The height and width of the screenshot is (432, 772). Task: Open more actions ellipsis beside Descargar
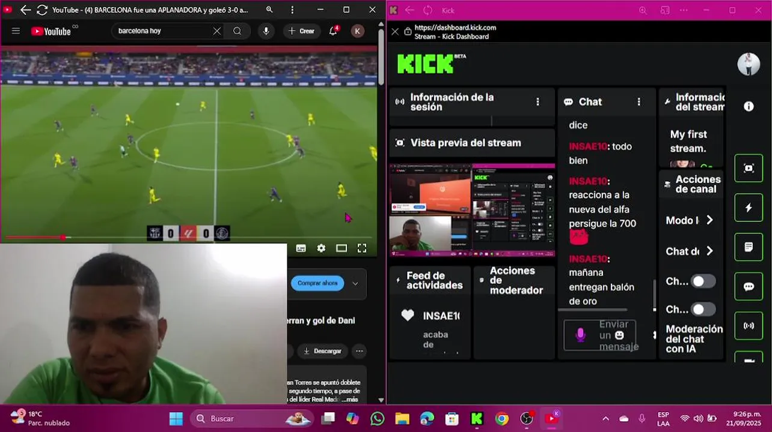(x=360, y=351)
